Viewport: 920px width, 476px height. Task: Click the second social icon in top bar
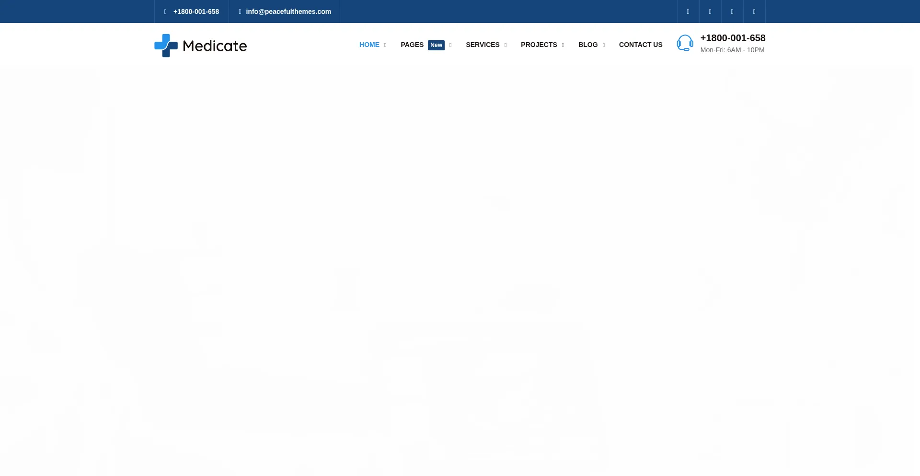pos(710,12)
